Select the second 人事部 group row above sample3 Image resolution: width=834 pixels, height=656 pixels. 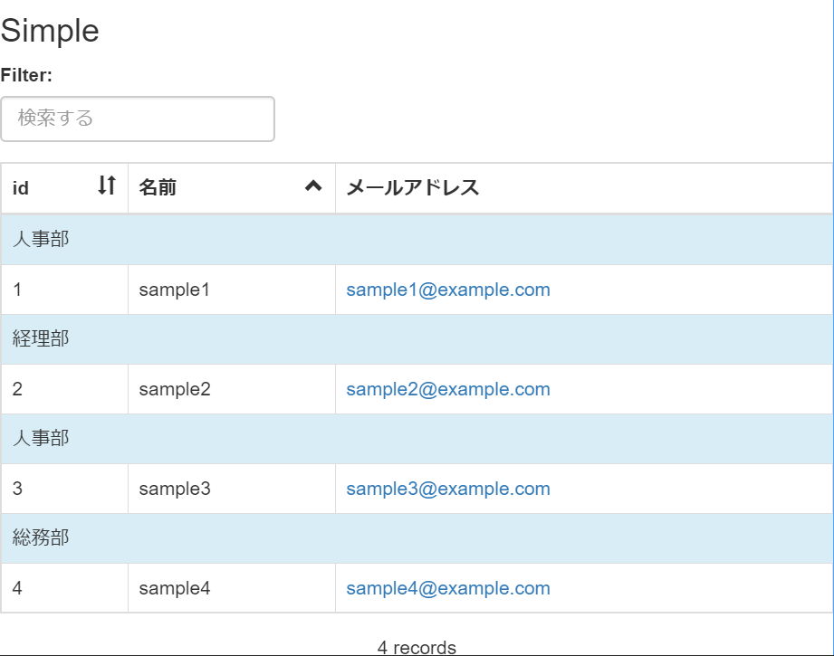pyautogui.click(x=417, y=439)
